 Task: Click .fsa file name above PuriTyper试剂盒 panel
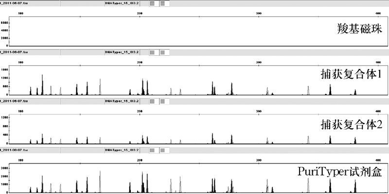pos(14,150)
